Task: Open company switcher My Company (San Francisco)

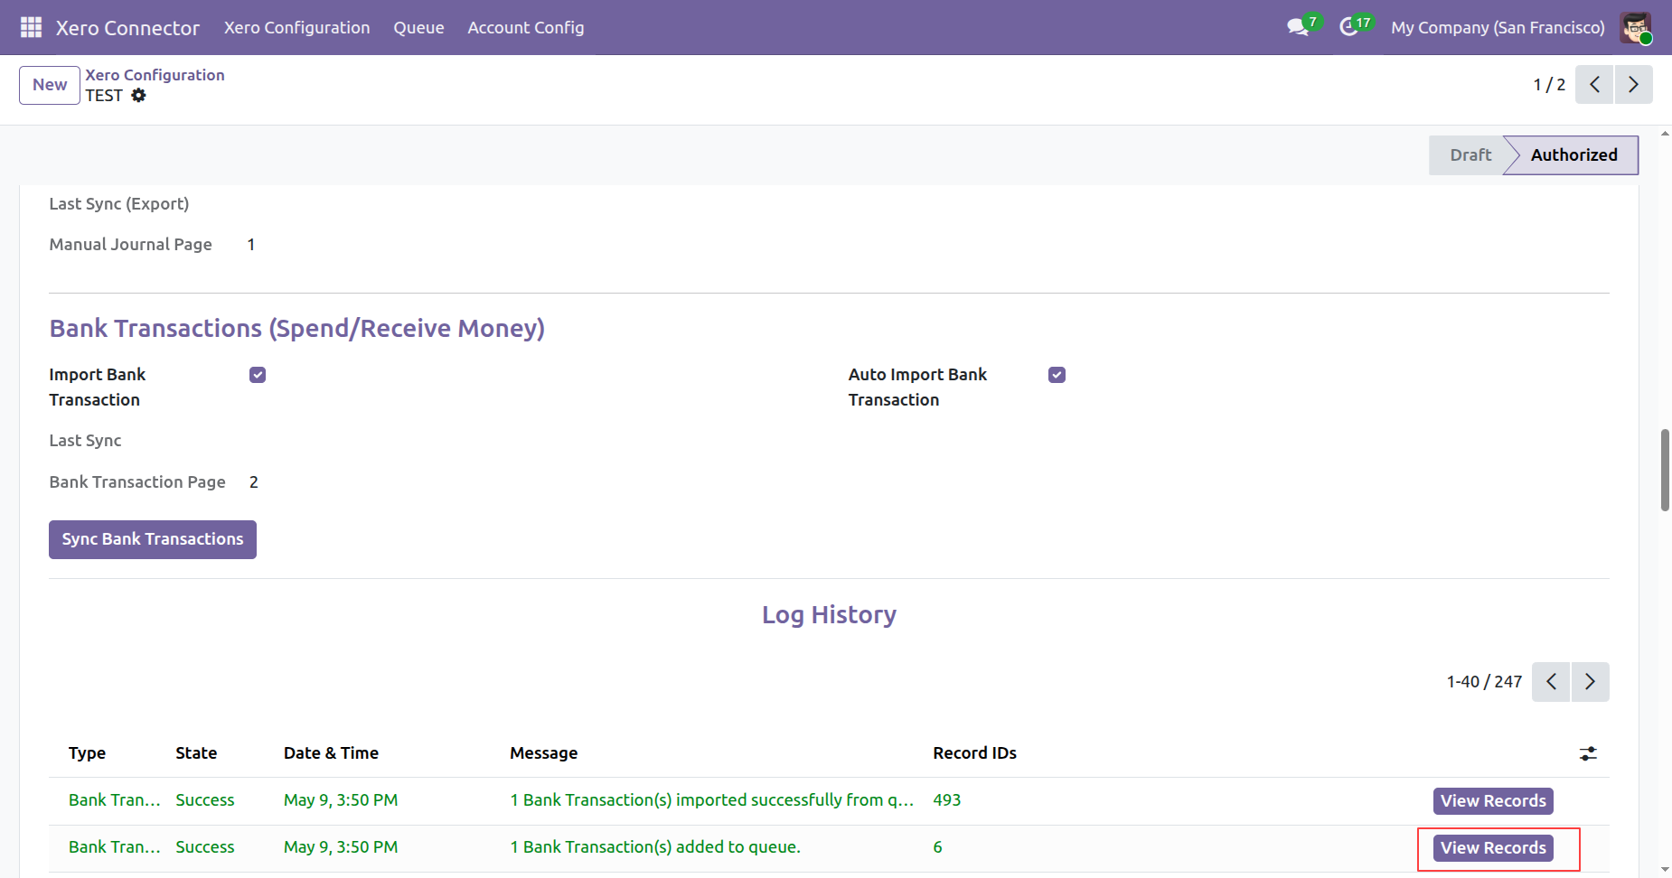Action: 1498,27
